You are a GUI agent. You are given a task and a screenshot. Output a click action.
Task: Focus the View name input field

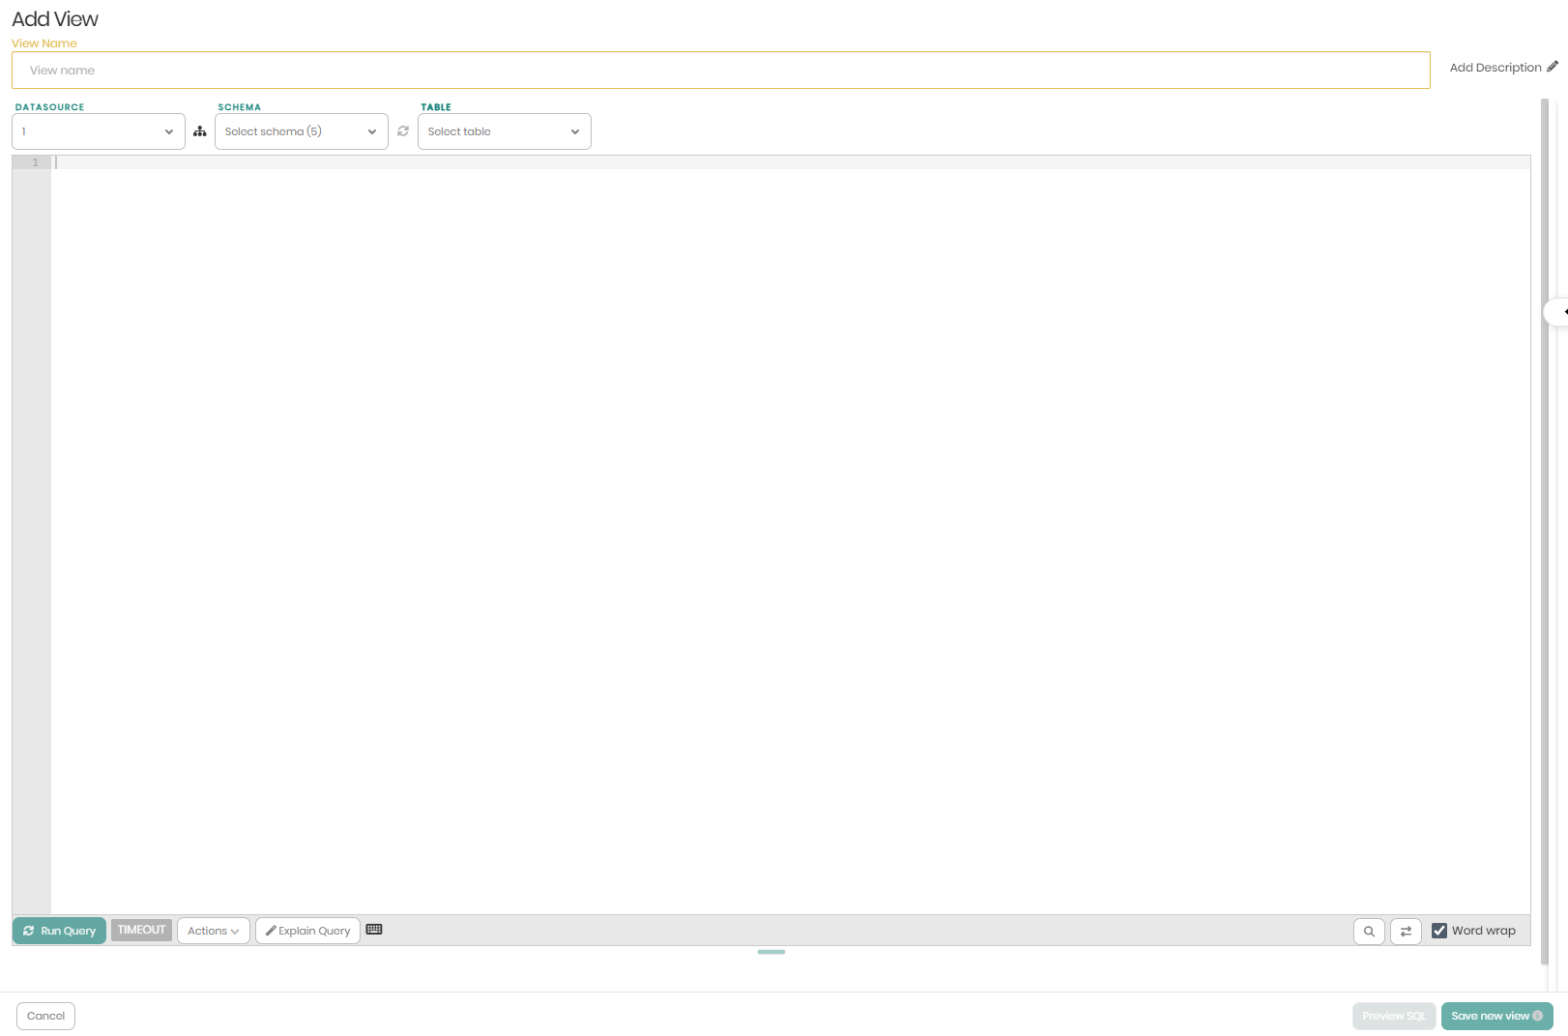(x=719, y=70)
